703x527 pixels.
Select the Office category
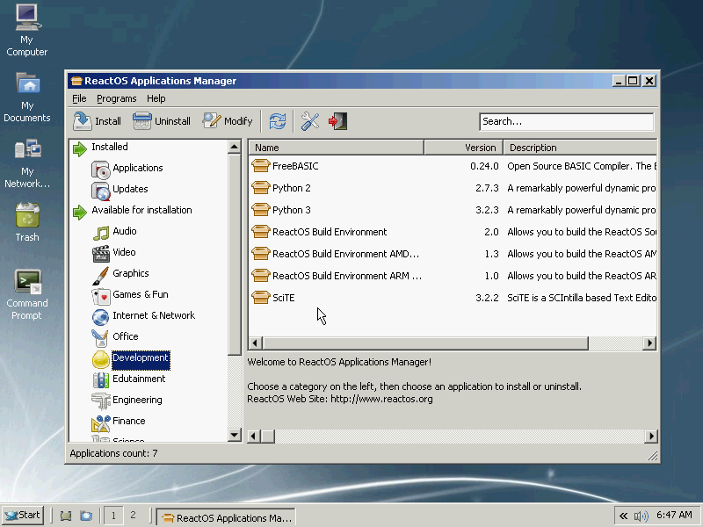click(x=126, y=336)
